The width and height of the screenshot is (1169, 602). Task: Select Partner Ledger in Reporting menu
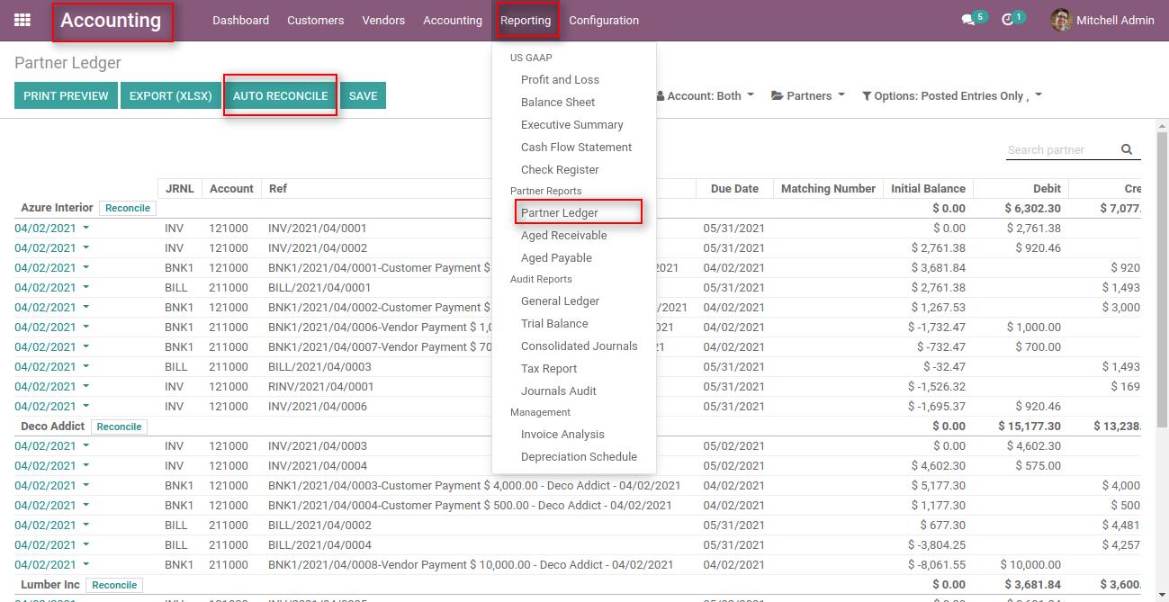point(559,212)
